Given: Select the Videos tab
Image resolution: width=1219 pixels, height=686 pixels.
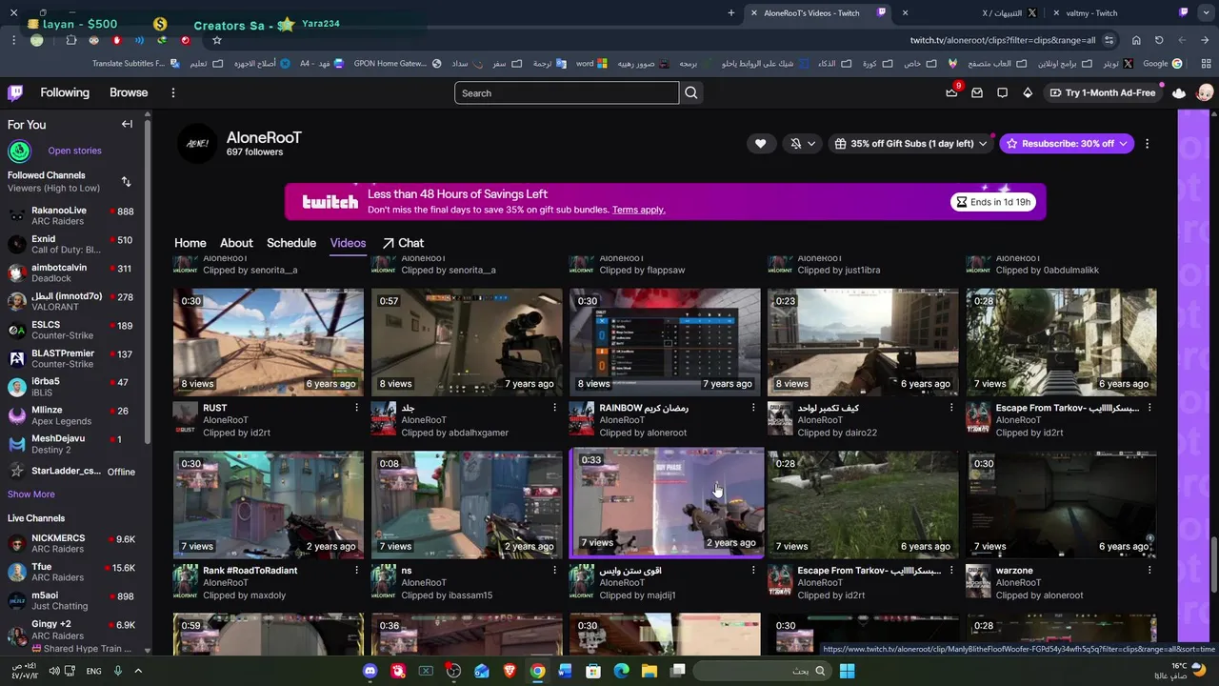Looking at the screenshot, I should 348,243.
